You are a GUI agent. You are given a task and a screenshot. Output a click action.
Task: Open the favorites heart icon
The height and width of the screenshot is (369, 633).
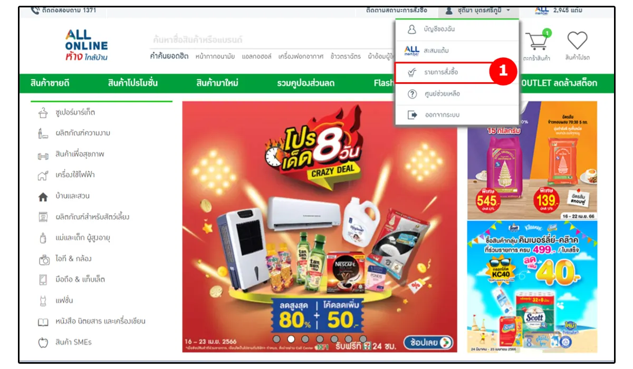[x=577, y=41]
